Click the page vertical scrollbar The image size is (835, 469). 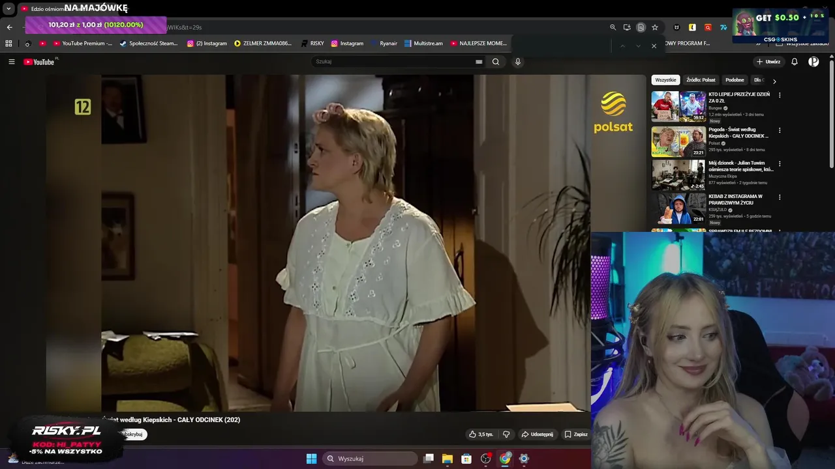831,114
